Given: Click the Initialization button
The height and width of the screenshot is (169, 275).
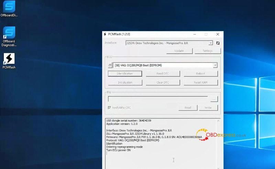Looking at the screenshot, I should click(x=125, y=82).
